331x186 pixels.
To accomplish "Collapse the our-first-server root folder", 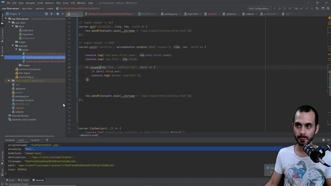I will tap(6, 19).
